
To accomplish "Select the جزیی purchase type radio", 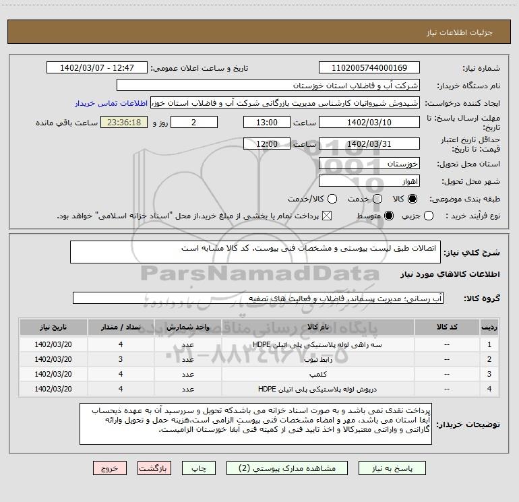I will pyautogui.click(x=429, y=216).
